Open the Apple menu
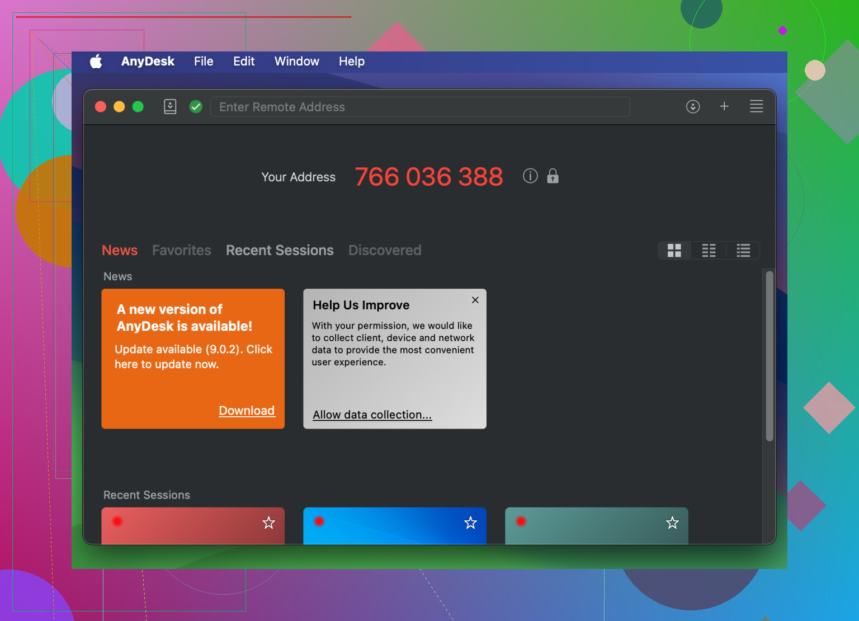 [96, 62]
